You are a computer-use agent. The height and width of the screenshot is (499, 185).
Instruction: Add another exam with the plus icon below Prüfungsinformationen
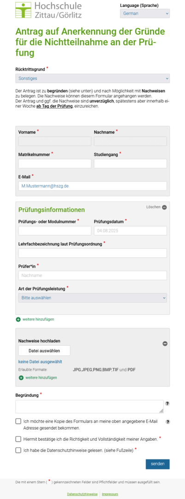coord(18,319)
